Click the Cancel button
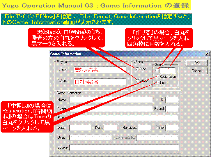211x157 pixels. point(196,71)
